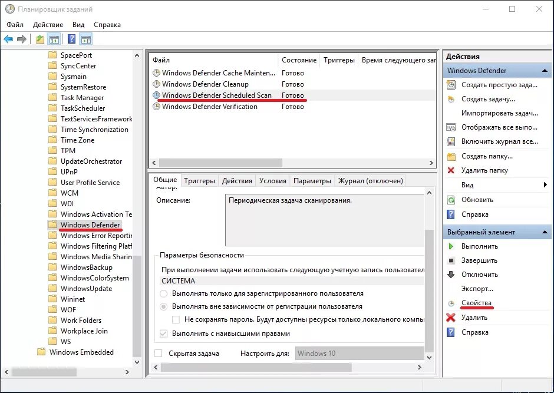This screenshot has height=393, width=554.
Task: Click the Экспорт action
Action: 477,289
